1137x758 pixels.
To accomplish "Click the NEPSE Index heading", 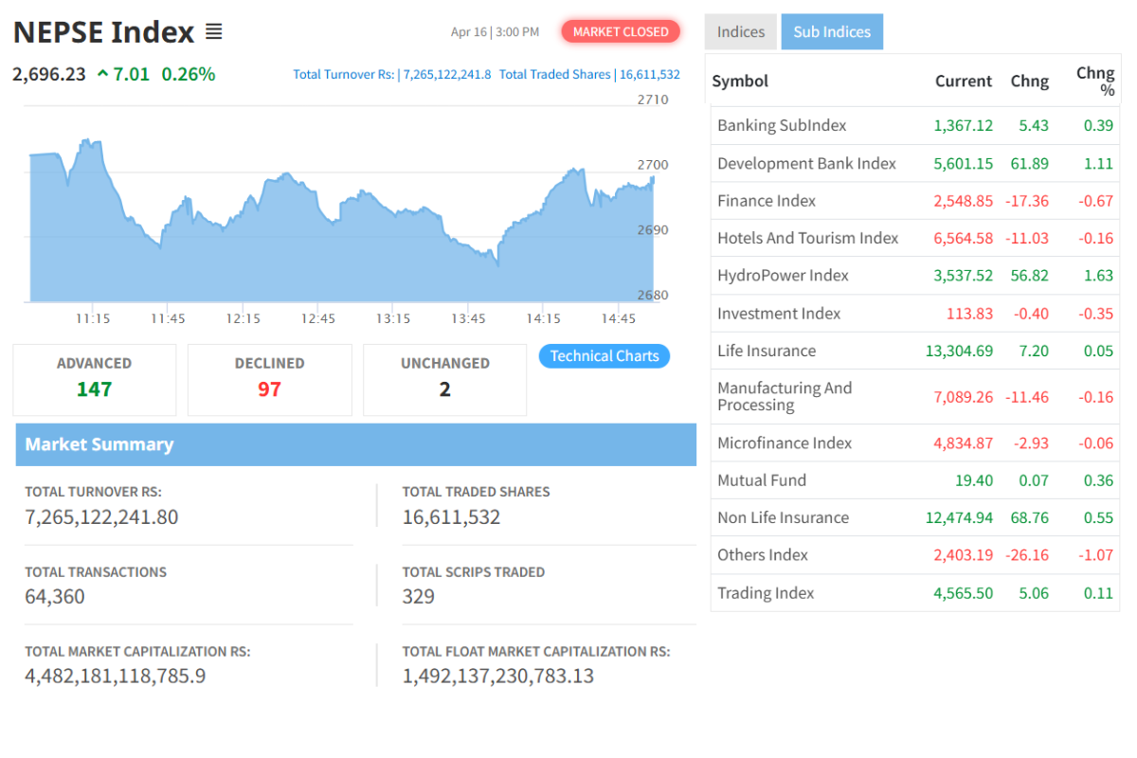I will (x=103, y=32).
